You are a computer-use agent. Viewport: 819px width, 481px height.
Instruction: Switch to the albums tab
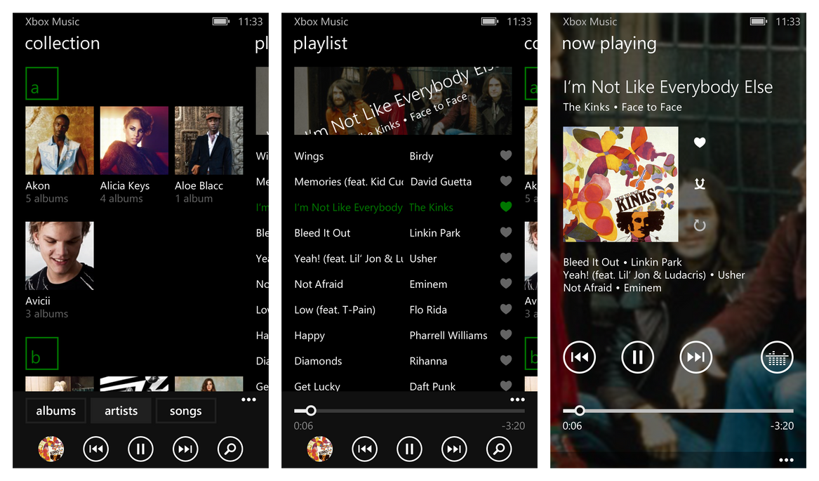tap(56, 411)
